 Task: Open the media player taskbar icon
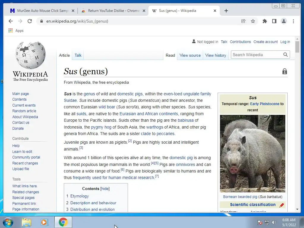[x=45, y=222]
